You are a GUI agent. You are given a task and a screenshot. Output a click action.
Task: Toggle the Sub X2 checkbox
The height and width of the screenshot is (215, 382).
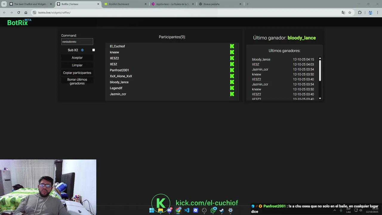pos(93,50)
